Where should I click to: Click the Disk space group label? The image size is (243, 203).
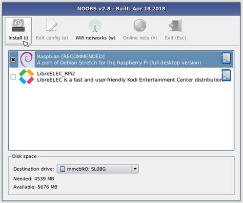coord(24,156)
